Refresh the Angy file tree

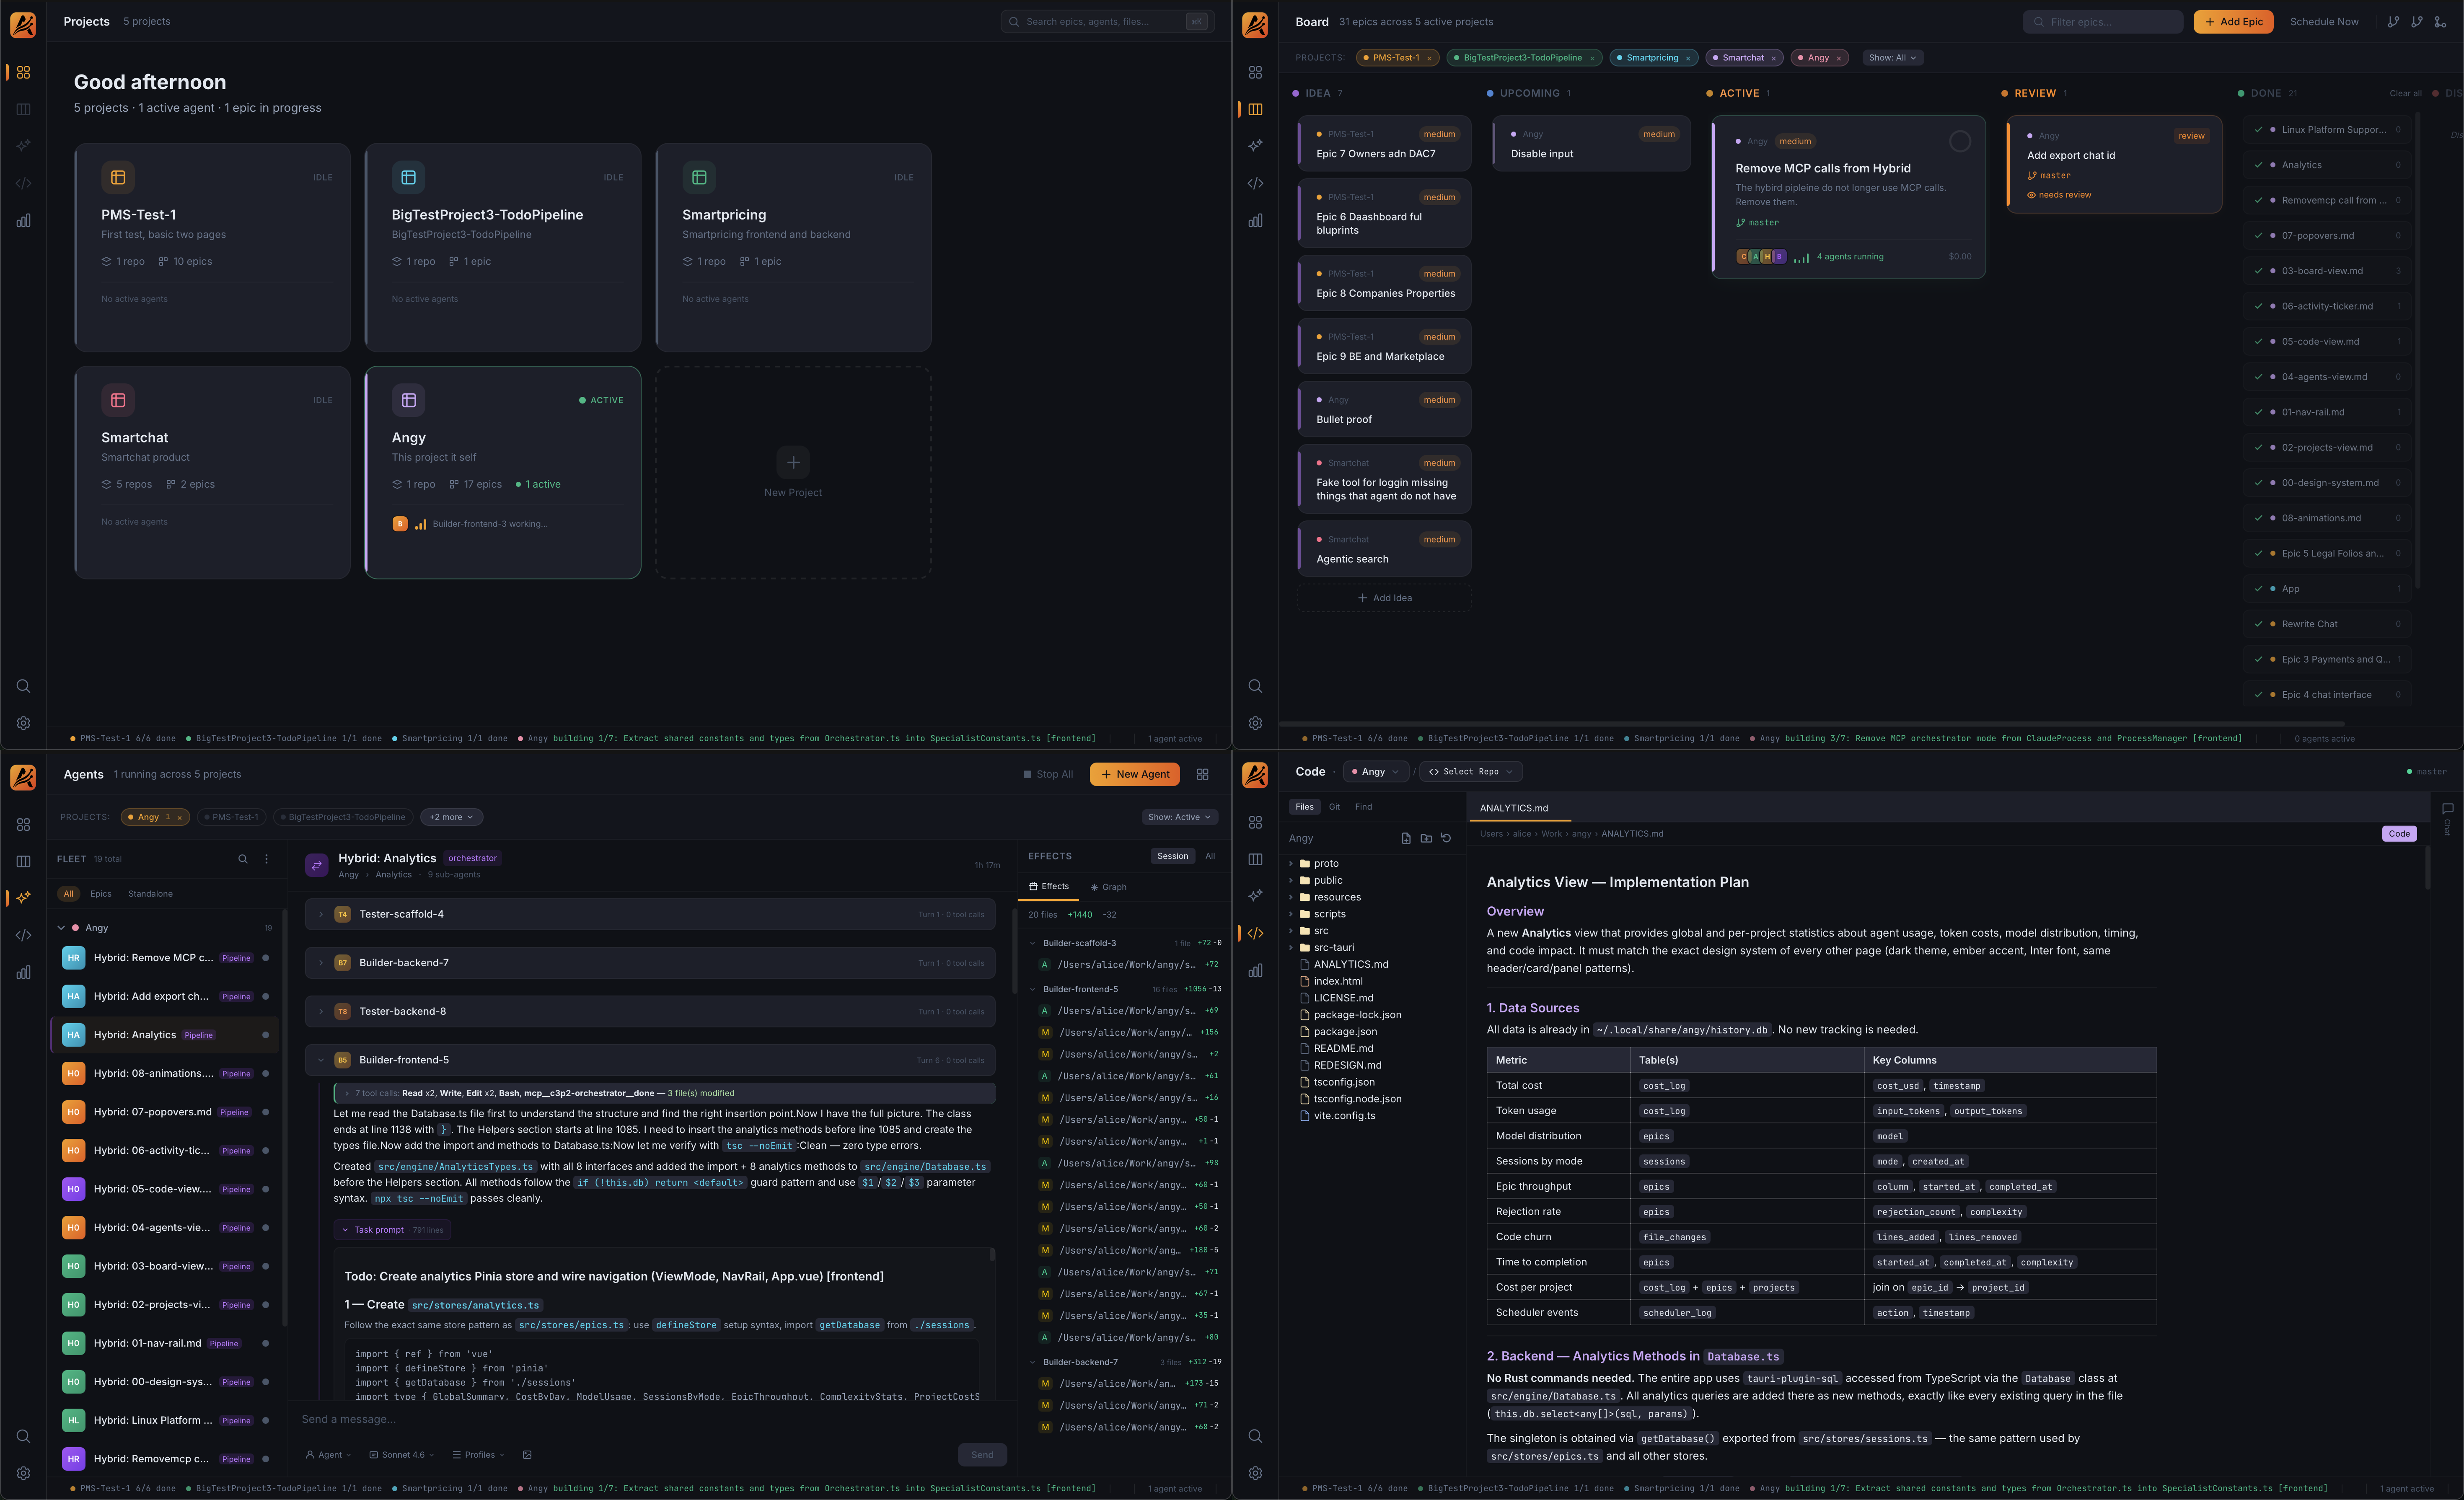pos(1446,838)
